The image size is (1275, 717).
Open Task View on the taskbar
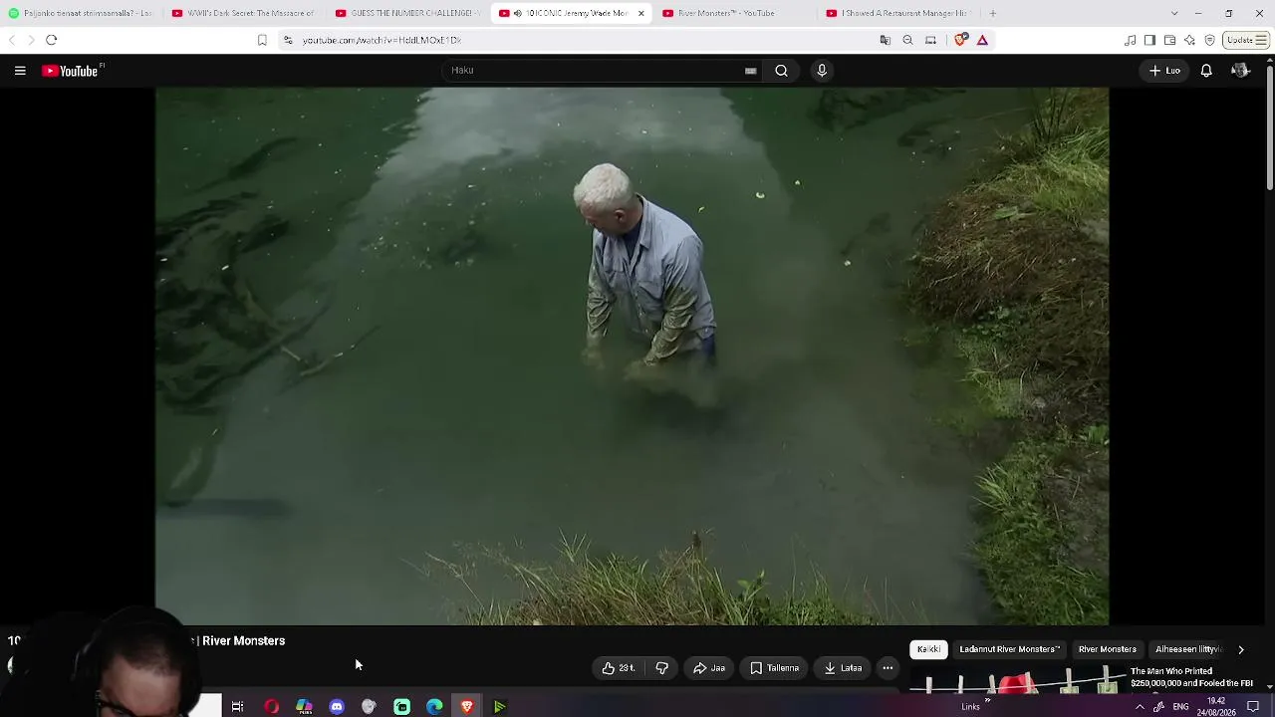click(x=237, y=707)
